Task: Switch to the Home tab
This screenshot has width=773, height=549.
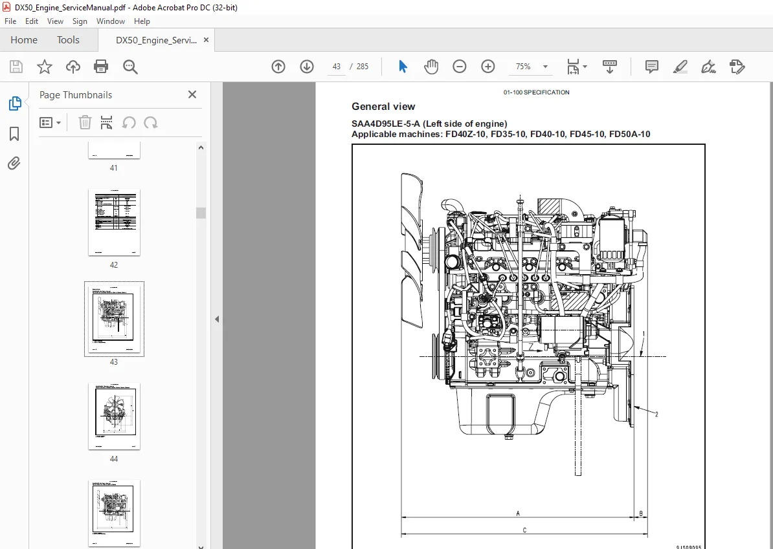Action: click(24, 40)
